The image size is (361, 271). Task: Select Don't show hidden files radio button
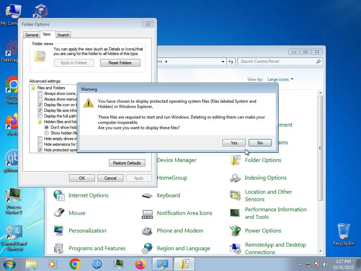(x=47, y=127)
